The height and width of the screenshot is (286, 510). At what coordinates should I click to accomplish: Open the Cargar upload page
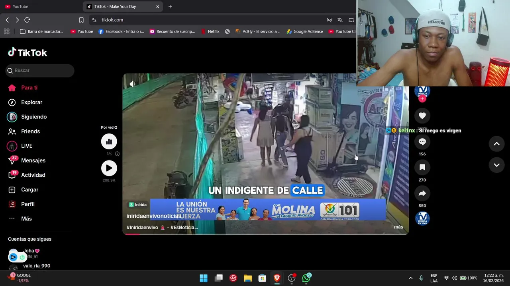tap(23, 189)
